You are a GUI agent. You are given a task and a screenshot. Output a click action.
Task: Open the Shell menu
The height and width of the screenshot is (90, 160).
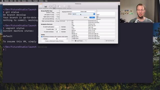click(x=11, y=1)
